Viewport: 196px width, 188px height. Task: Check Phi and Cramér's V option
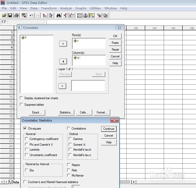[x=27, y=144]
